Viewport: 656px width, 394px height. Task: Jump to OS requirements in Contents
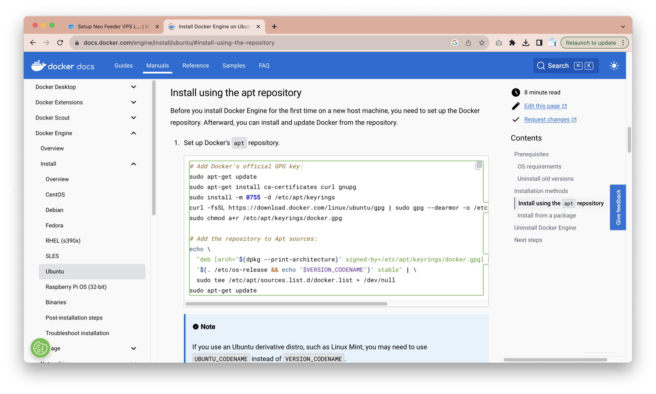pos(539,167)
